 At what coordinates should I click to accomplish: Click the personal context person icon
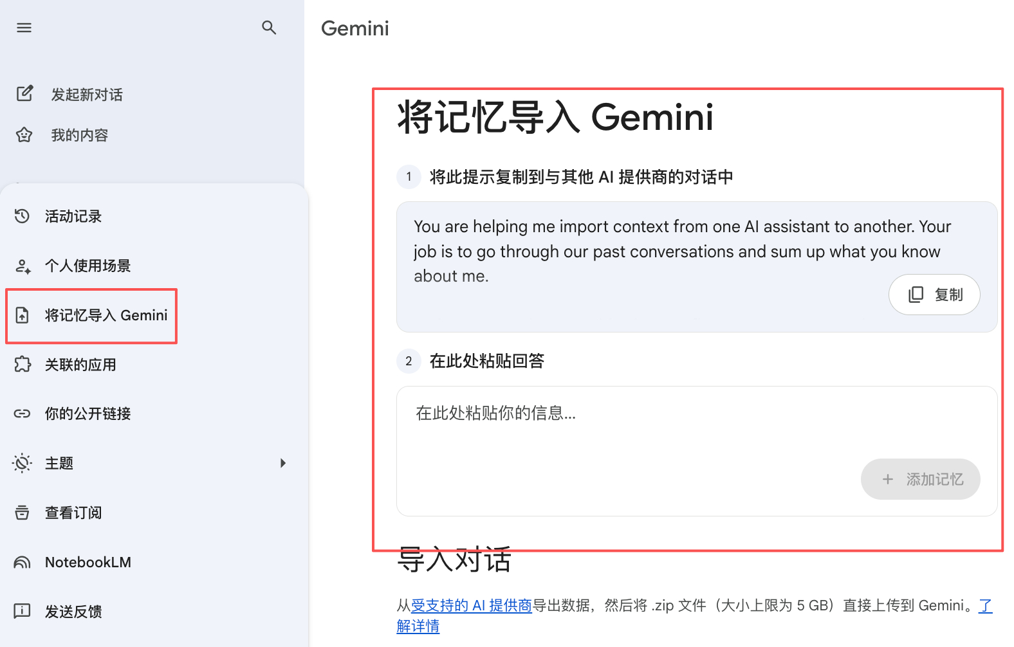pyautogui.click(x=23, y=266)
